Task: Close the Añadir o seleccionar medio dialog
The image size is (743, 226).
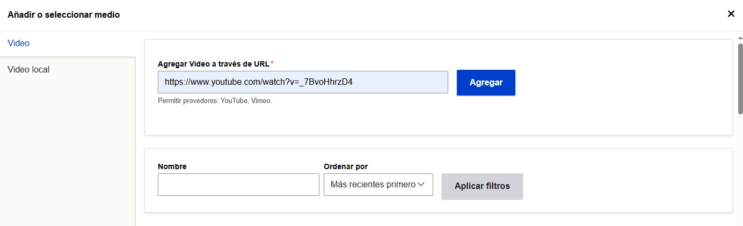Action: coord(731,14)
